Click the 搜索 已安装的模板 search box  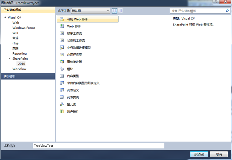[200, 11]
